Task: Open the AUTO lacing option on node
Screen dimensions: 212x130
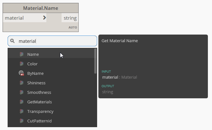Action: (73, 28)
